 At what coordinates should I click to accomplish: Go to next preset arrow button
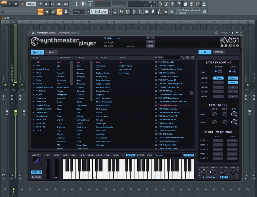[x=153, y=38]
